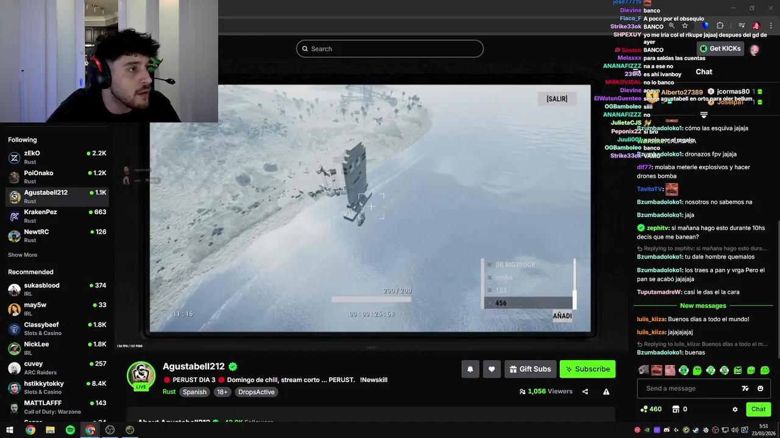Click Agustabell212's LIVE channel avatar

(x=141, y=375)
